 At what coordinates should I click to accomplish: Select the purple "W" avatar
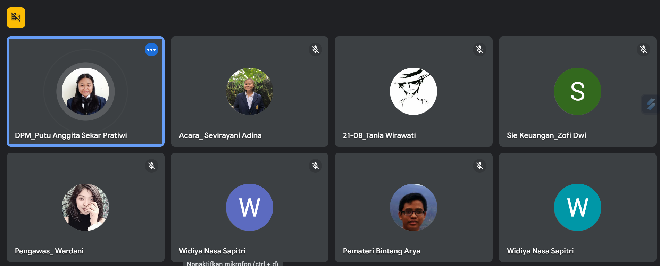point(249,207)
